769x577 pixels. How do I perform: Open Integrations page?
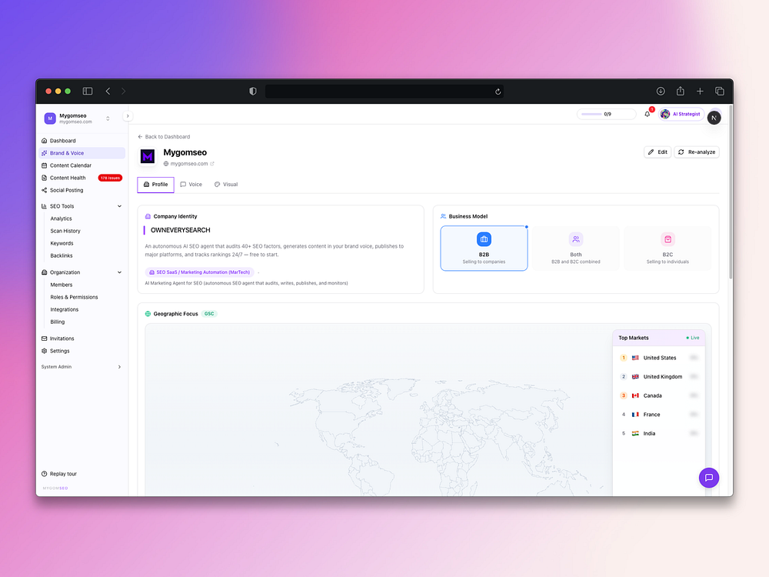pos(65,309)
